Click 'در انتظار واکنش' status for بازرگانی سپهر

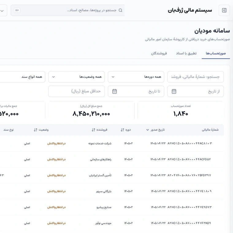pos(56,191)
